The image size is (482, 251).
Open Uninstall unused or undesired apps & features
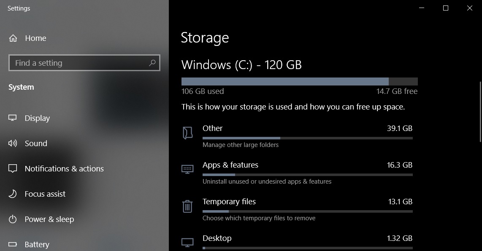[267, 181]
